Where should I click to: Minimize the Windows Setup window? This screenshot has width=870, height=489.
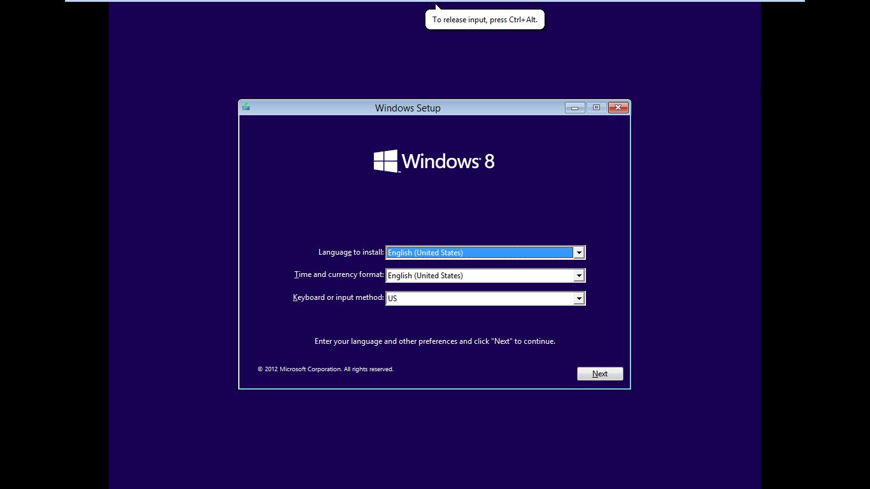[x=574, y=108]
